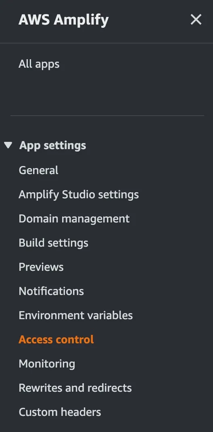Image resolution: width=213 pixels, height=432 pixels.
Task: Dismiss the navigation using the X icon
Action: click(x=196, y=20)
